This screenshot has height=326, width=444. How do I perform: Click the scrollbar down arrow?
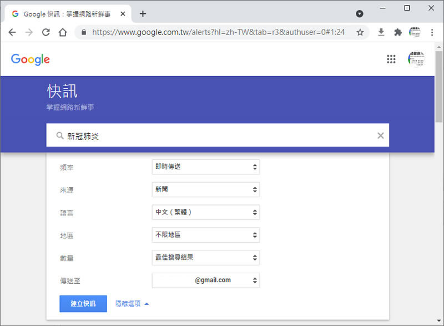tap(439, 321)
